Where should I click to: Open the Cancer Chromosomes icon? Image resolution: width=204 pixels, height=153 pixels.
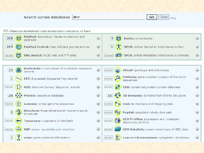[118, 137]
